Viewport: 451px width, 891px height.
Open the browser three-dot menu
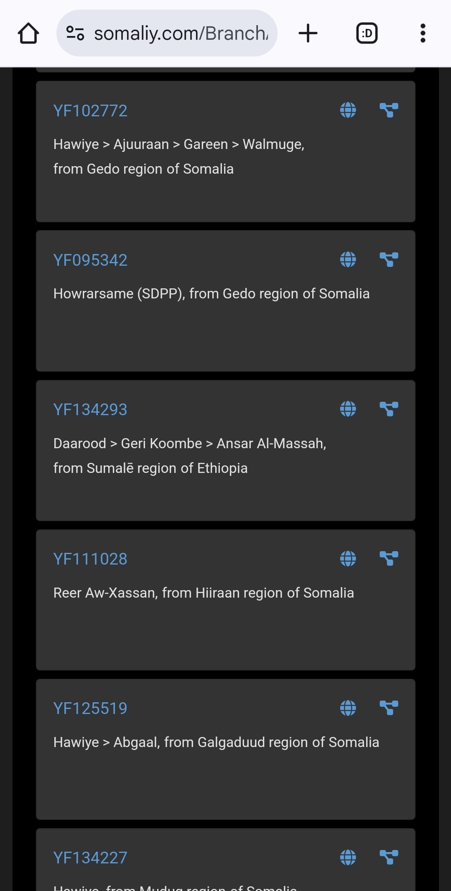tap(423, 33)
